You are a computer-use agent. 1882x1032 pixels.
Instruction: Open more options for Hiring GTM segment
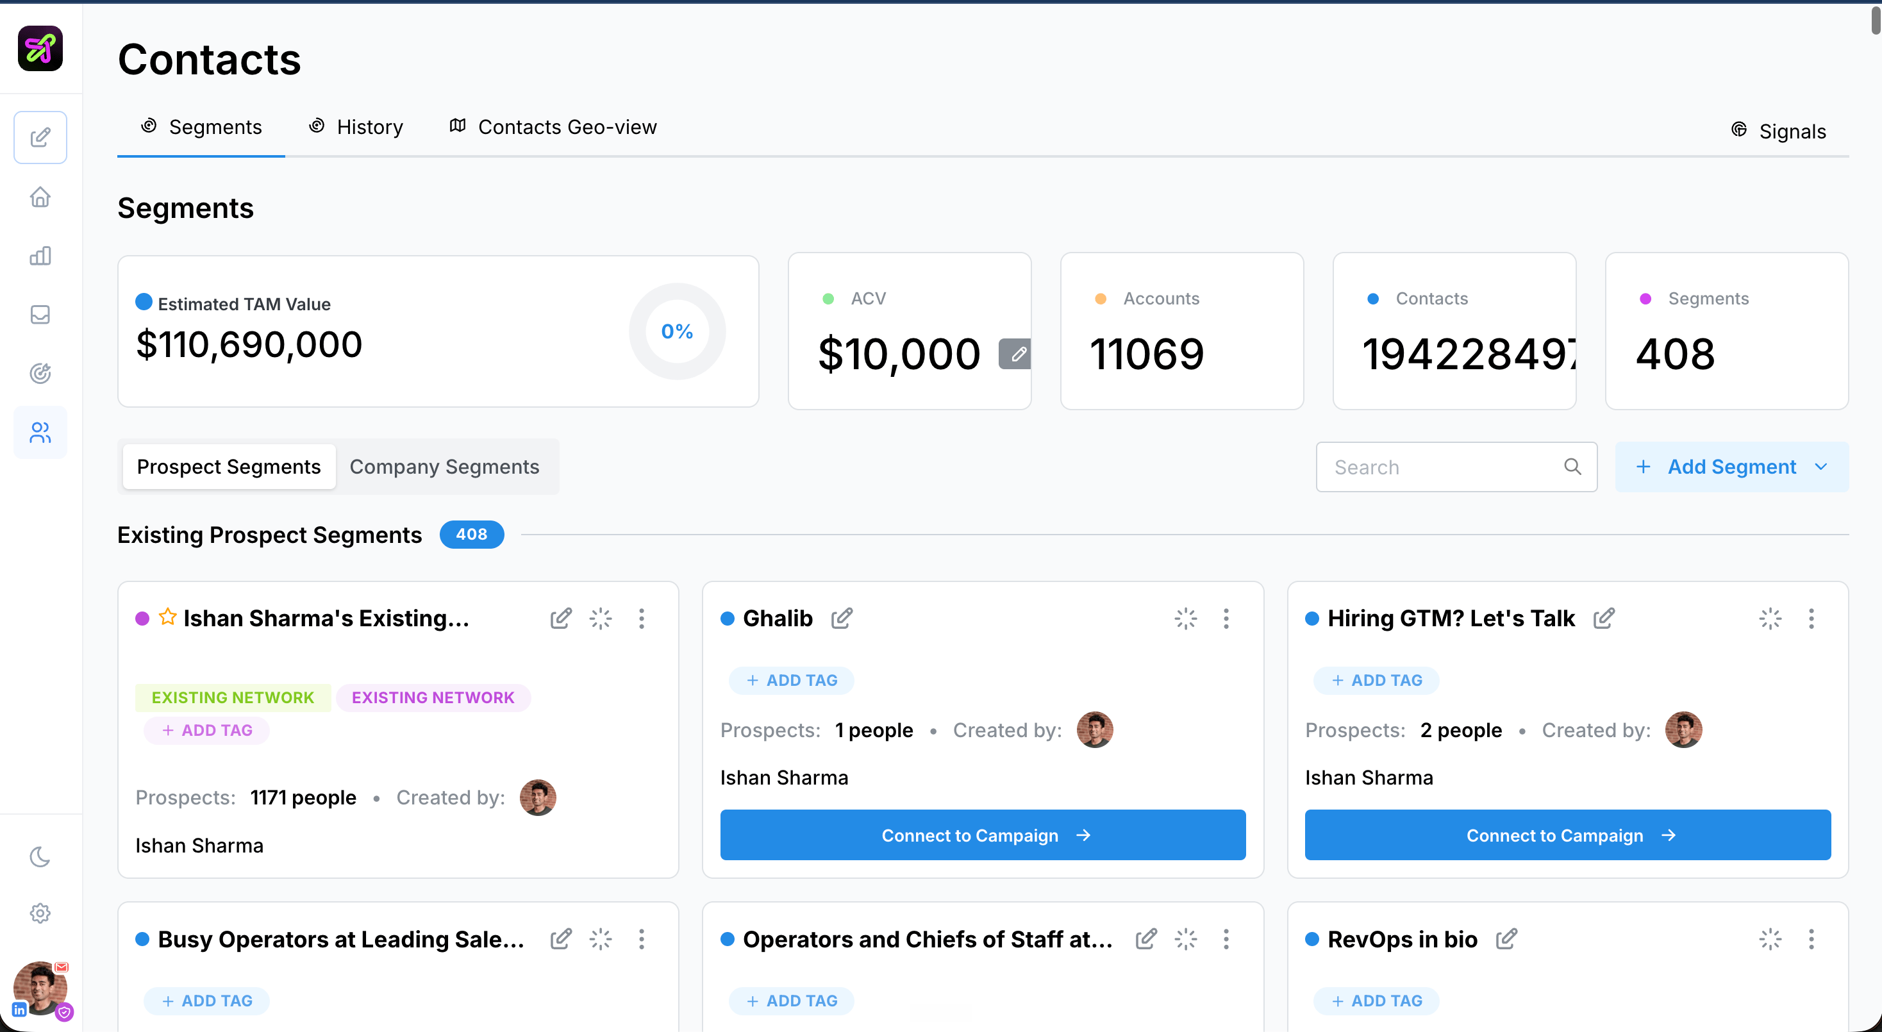coord(1811,619)
